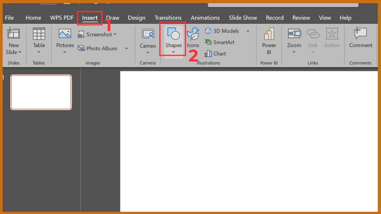
Task: Expand the Screenshot dropdown
Action: pos(115,34)
